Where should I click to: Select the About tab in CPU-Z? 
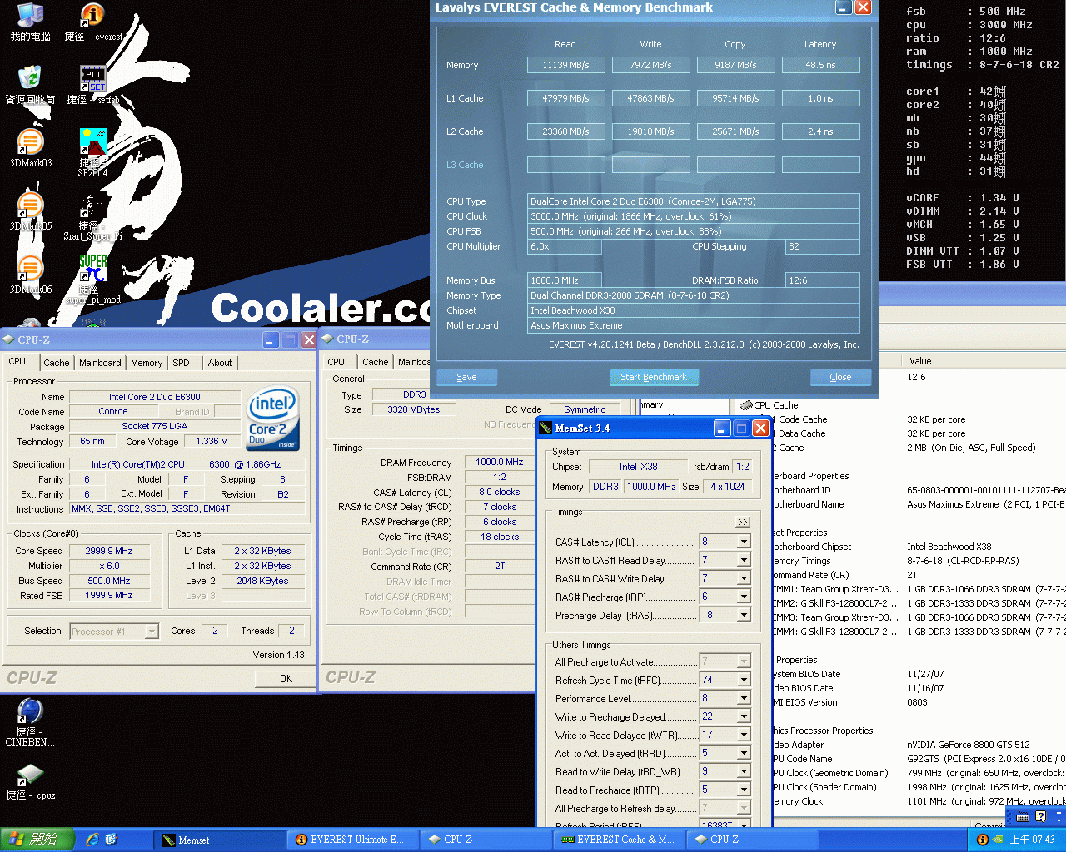click(x=220, y=363)
